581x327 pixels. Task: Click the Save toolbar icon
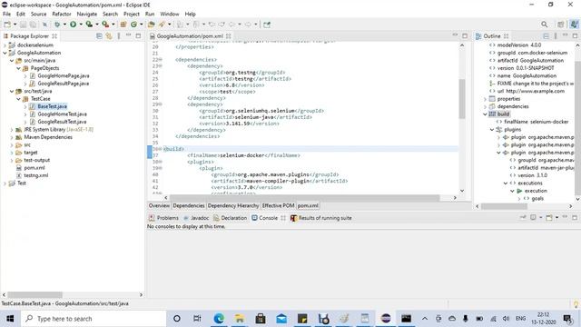[x=23, y=25]
